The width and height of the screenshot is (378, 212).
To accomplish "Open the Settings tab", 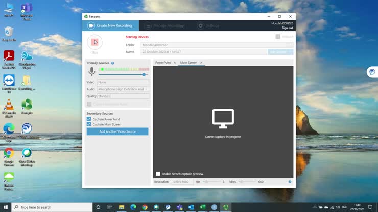I will (209, 25).
